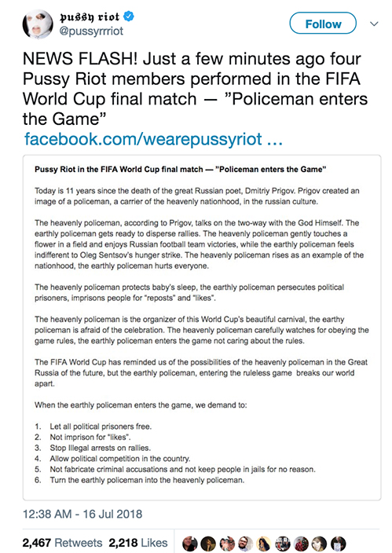
Task: Open the third liker's avatar
Action: click(227, 544)
